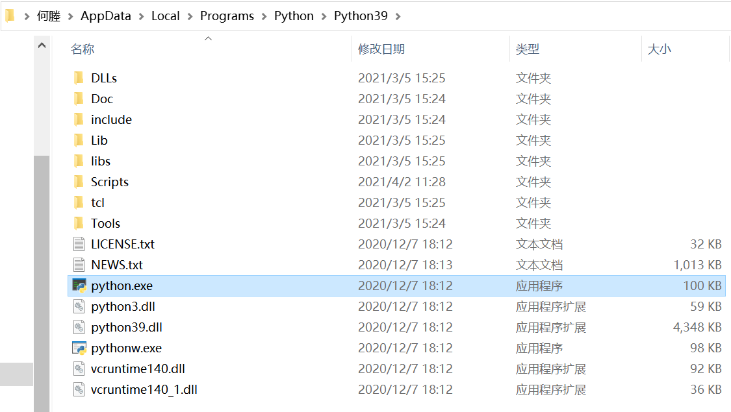Click the pythonw.exe application icon
The image size is (731, 412).
pyautogui.click(x=79, y=348)
